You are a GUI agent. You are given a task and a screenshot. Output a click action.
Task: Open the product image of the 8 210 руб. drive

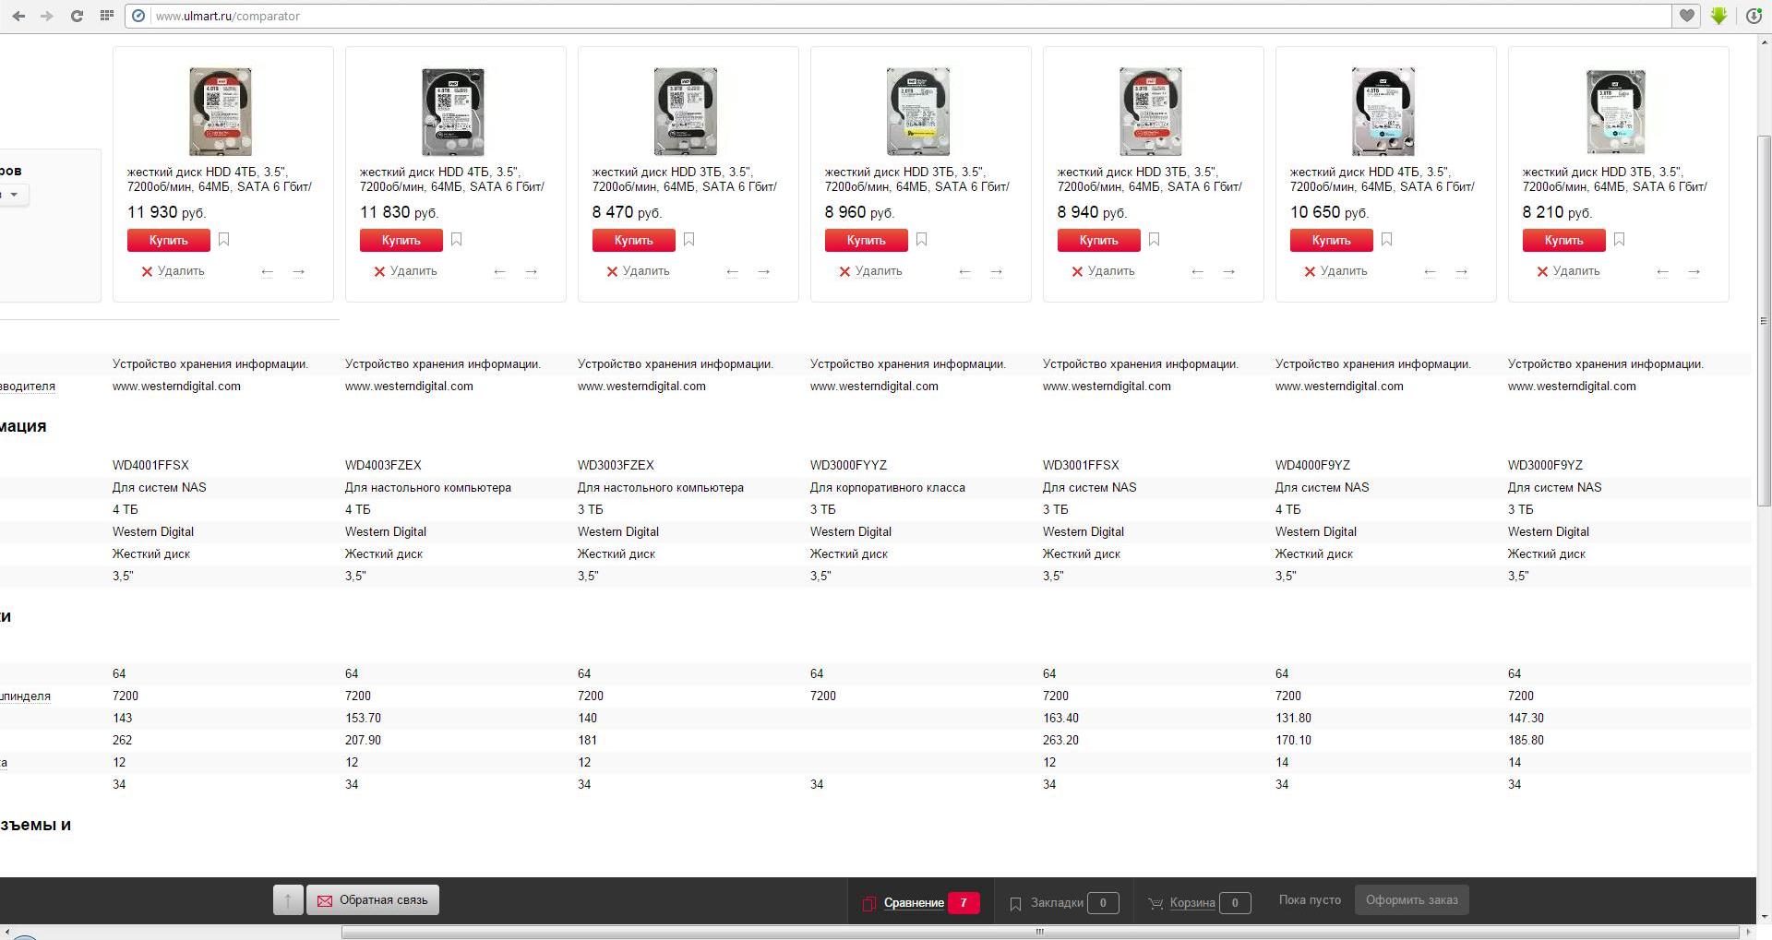coord(1616,111)
